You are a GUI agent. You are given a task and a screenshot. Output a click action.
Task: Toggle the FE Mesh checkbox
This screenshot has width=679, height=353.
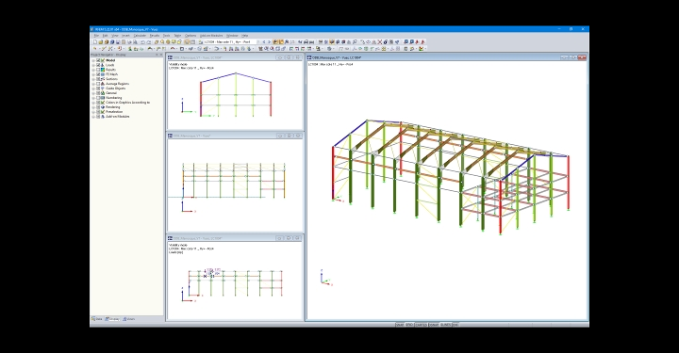(98, 74)
